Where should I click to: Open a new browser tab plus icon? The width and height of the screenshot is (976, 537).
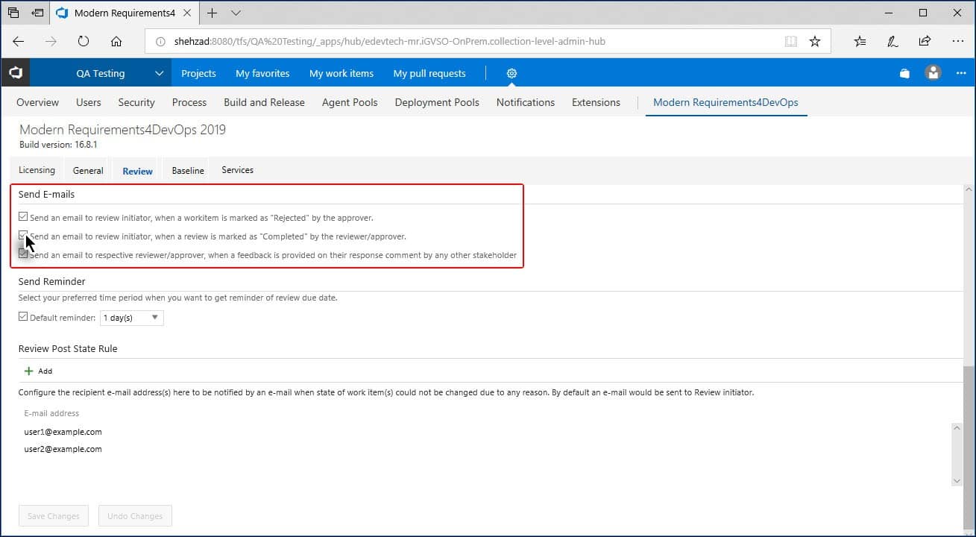pyautogui.click(x=212, y=13)
